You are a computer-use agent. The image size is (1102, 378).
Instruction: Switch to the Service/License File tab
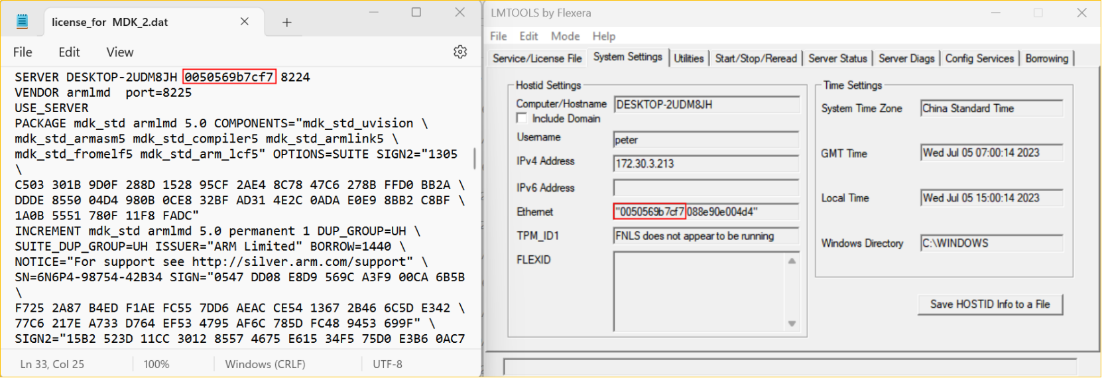click(x=537, y=58)
